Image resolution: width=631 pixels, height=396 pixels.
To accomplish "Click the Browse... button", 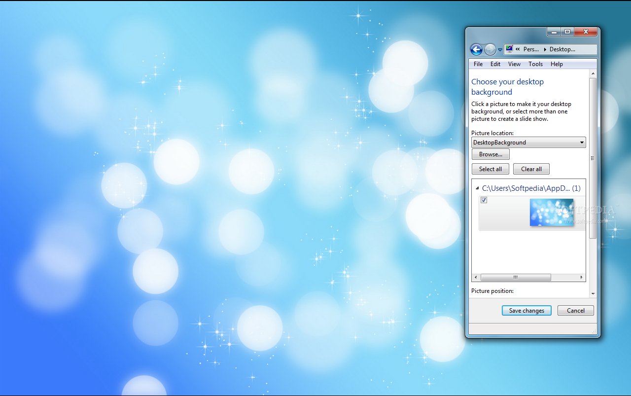I will pos(491,154).
